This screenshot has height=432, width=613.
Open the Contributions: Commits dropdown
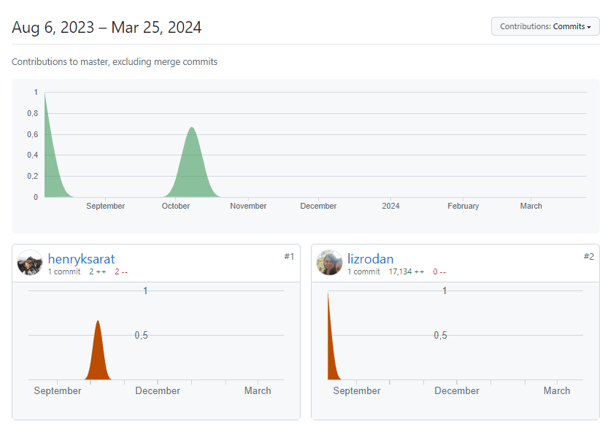click(545, 26)
